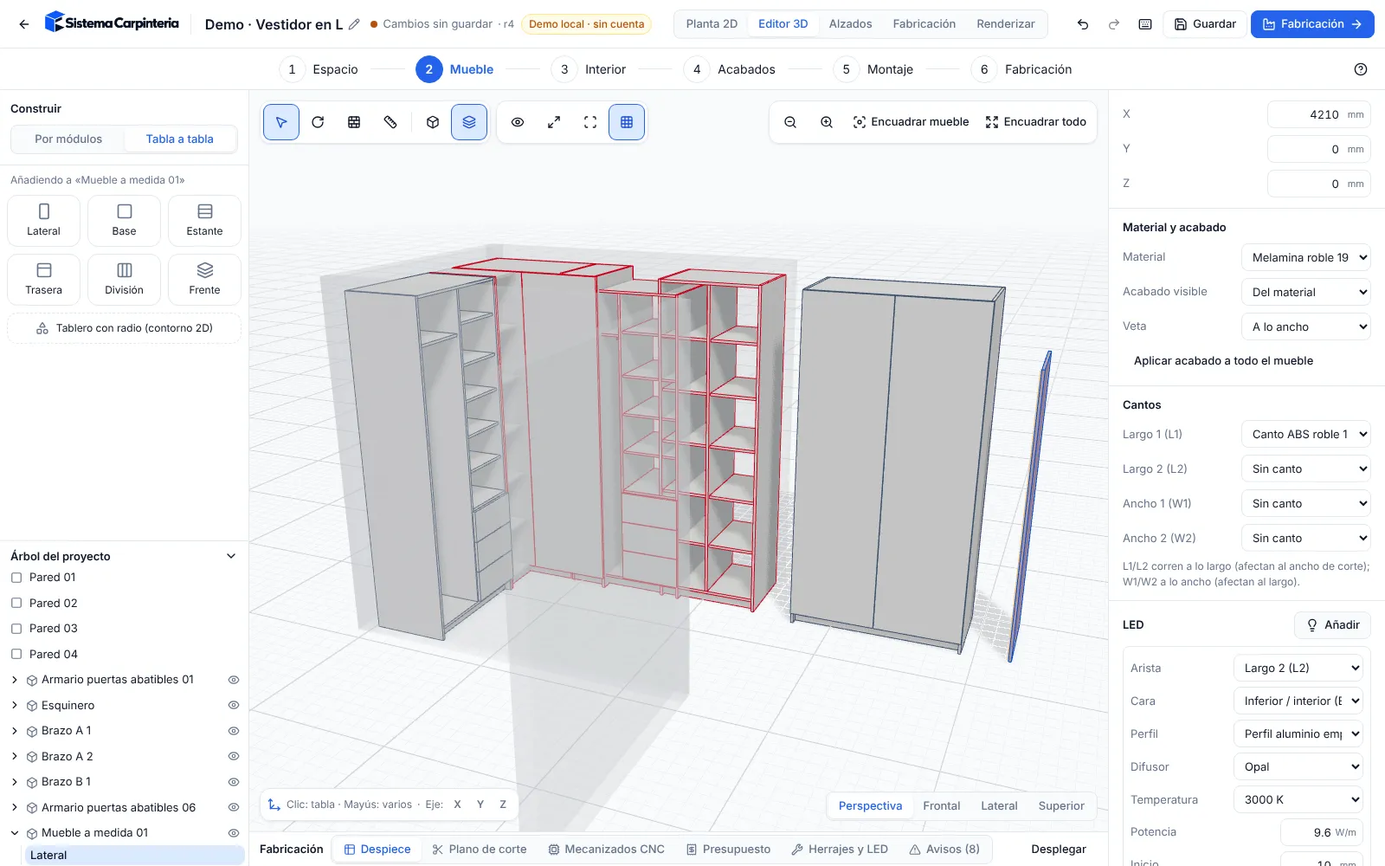
Task: Zoom in with the plus magnifier
Action: (827, 122)
